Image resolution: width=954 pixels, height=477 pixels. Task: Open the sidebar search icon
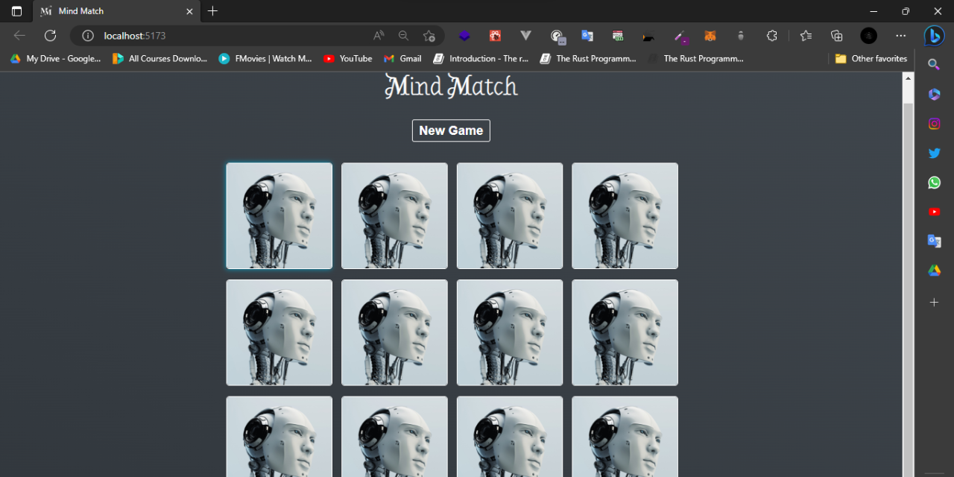coord(934,64)
